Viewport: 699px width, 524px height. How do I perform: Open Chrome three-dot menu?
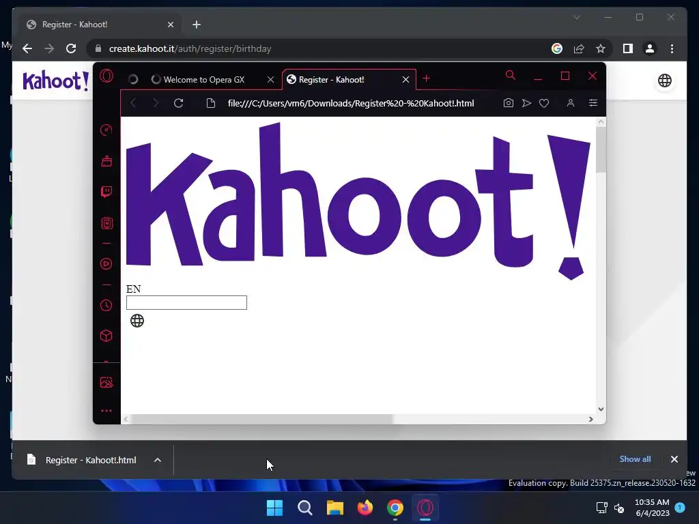(672, 48)
